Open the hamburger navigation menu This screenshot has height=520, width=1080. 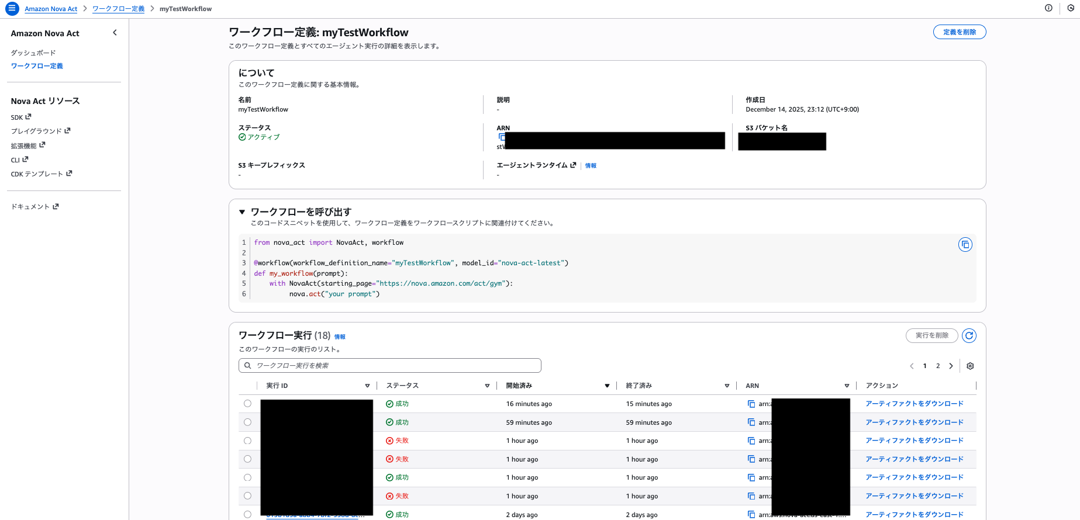click(12, 9)
